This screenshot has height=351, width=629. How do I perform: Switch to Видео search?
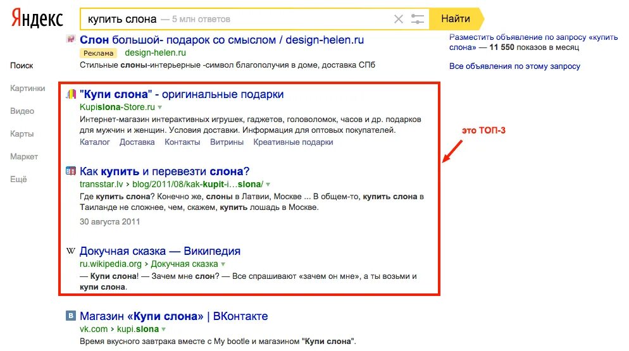click(x=22, y=111)
